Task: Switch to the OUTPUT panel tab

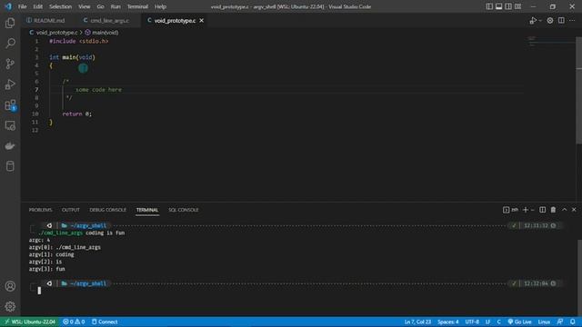Action: [71, 210]
